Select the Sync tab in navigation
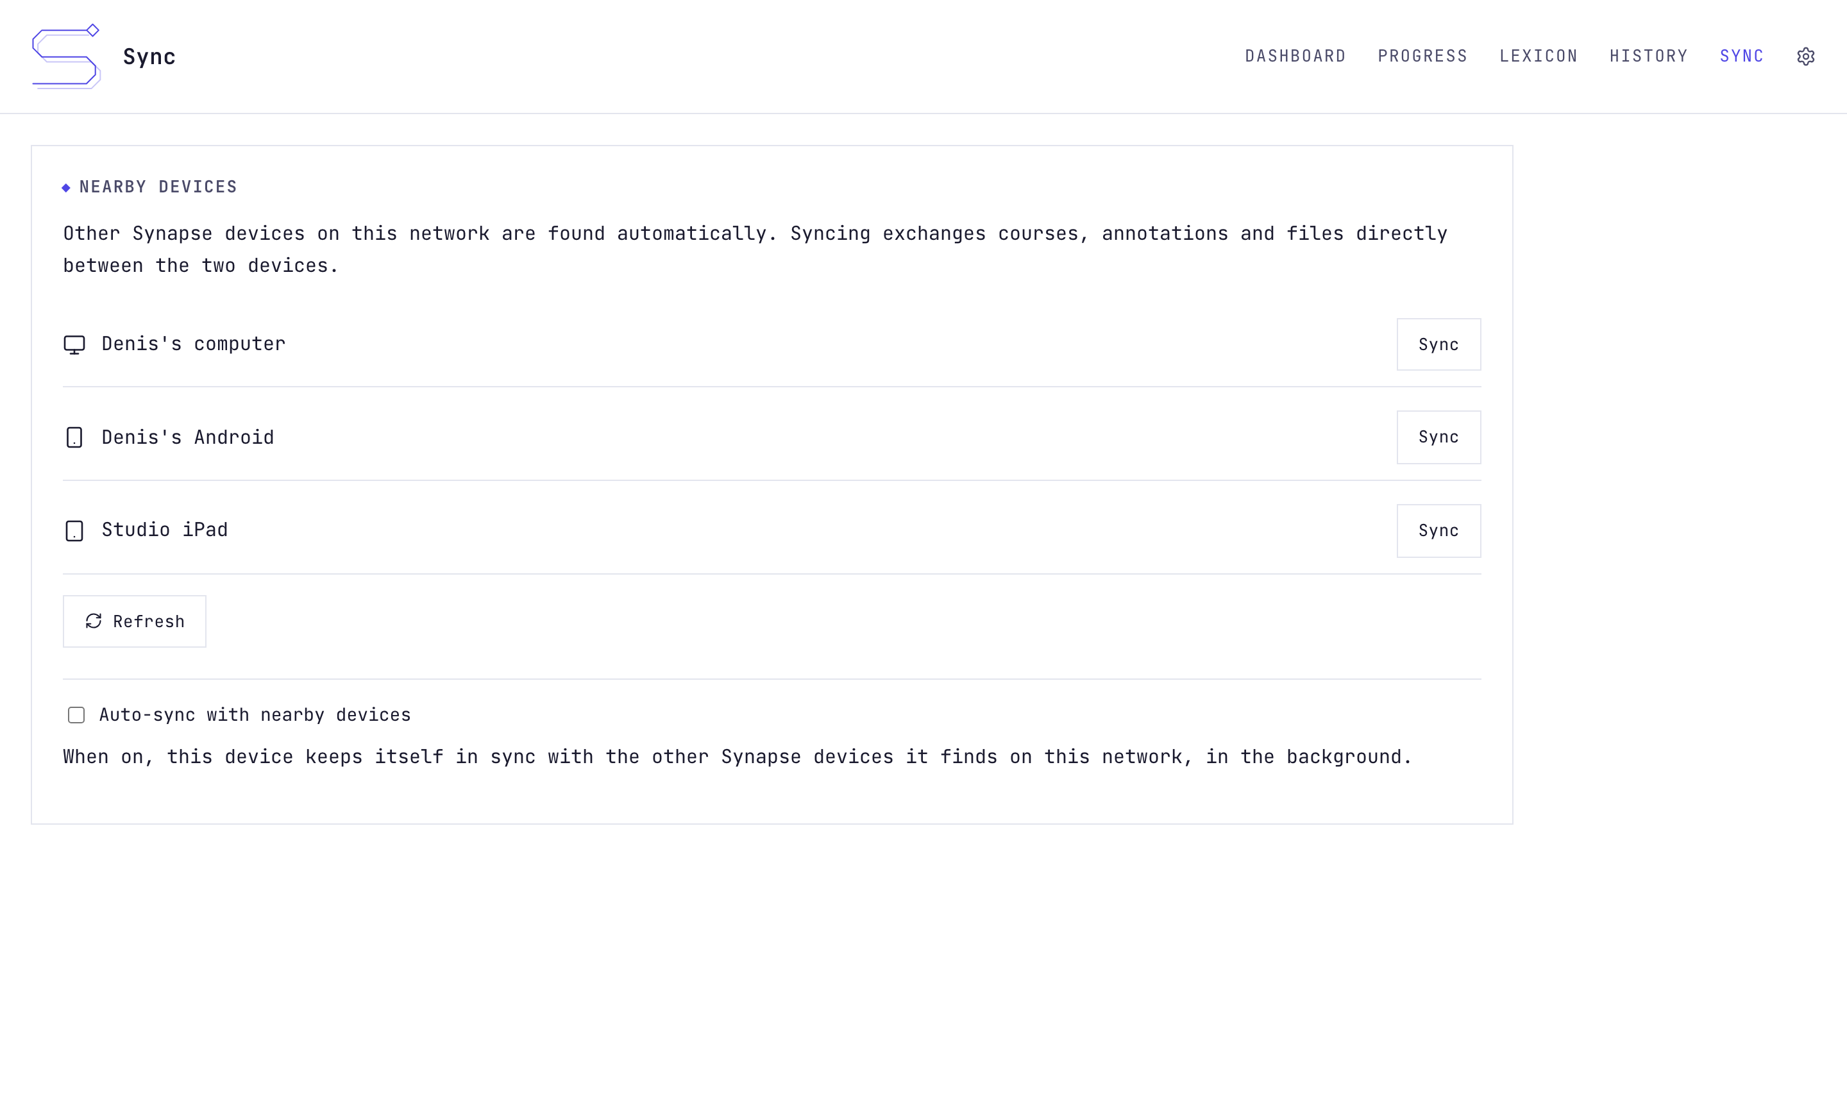1847x1103 pixels. pyautogui.click(x=1741, y=56)
